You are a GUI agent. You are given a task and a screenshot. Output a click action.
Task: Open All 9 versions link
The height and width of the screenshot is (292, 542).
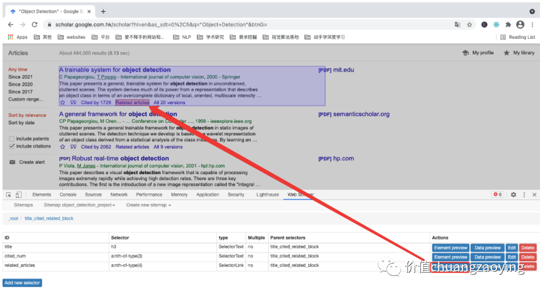(168, 147)
